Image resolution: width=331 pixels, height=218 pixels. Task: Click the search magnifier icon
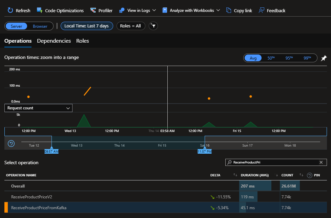pos(229,162)
